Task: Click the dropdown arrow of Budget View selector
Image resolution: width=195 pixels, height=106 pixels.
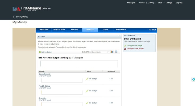Action: click(109, 52)
